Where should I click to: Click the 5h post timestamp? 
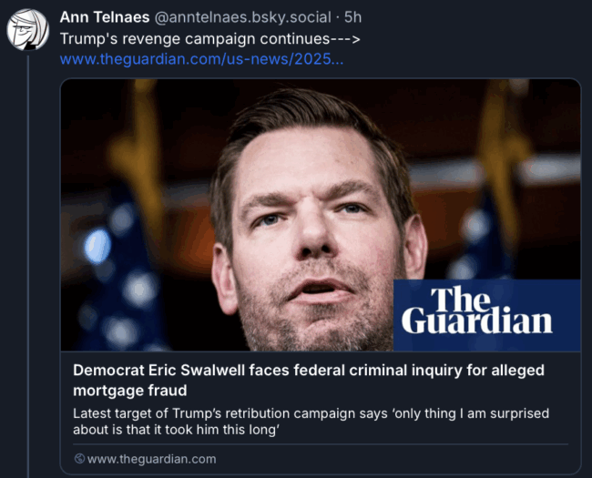352,17
